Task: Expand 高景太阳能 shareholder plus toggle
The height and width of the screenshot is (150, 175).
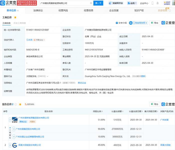Action: point(10,145)
